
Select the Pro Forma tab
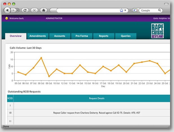[x=82, y=36]
